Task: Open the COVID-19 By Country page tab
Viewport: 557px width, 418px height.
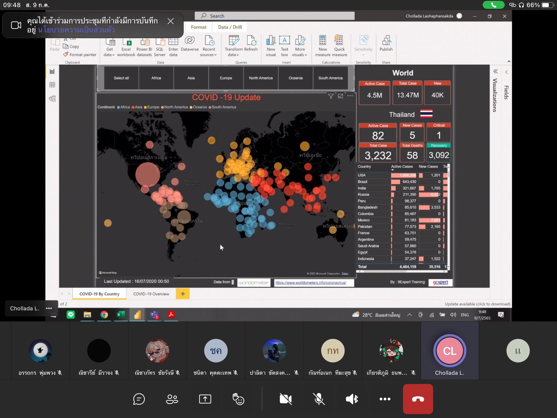Action: click(x=99, y=294)
